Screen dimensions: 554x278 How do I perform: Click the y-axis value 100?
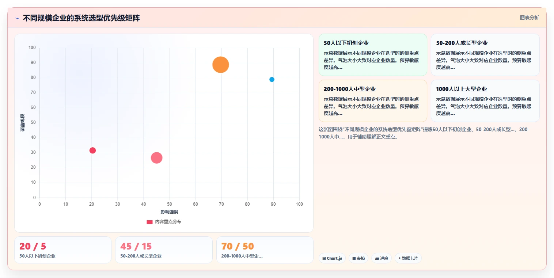[32, 47]
